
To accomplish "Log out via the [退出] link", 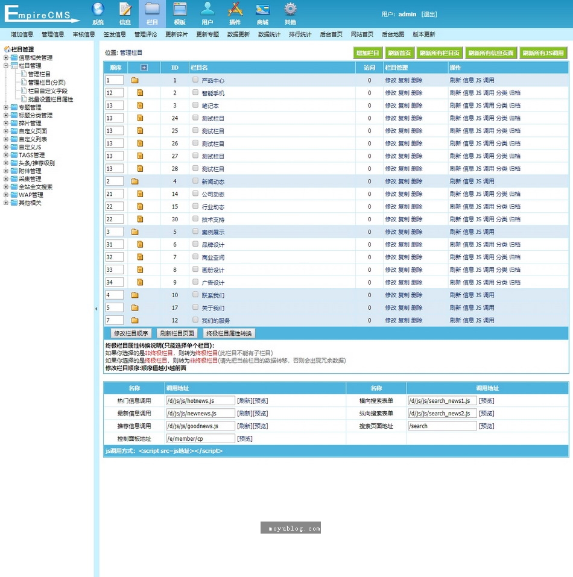I will [429, 14].
